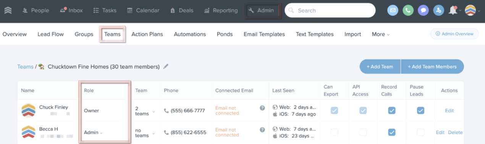Toggle Pause Leads checkbox for Chuck Finley
Viewport: 485px width, 144px height.
pyautogui.click(x=420, y=110)
